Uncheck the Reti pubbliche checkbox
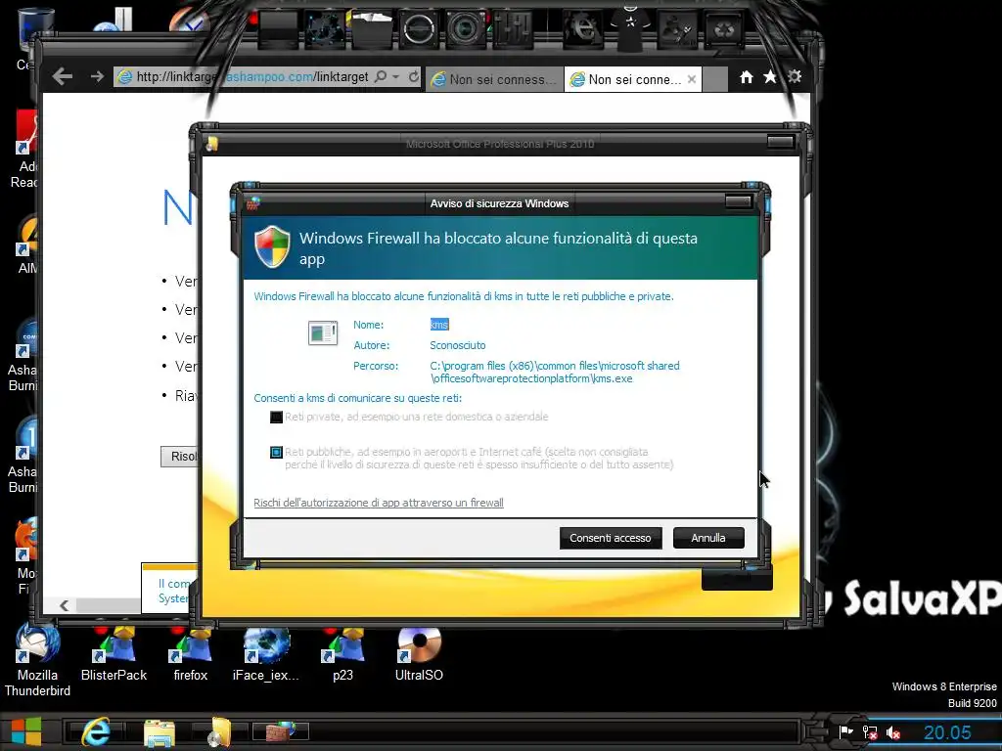Viewport: 1002px width, 751px height. coord(276,452)
